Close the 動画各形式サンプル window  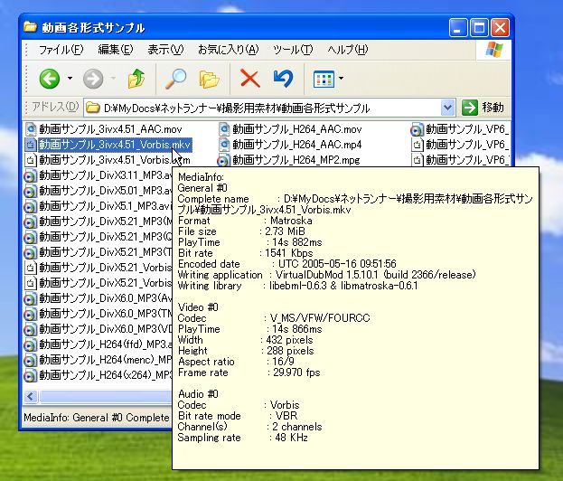point(500,28)
